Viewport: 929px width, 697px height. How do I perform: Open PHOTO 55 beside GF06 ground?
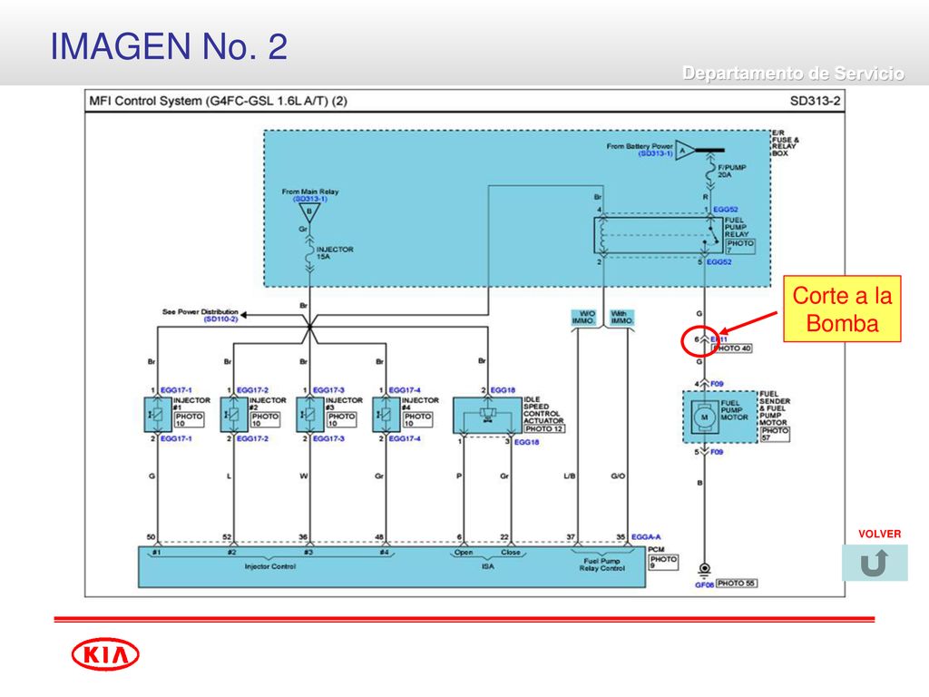tap(737, 584)
